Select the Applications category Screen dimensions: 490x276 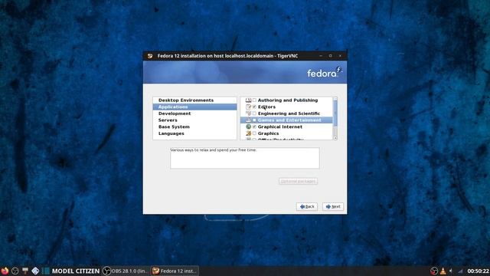point(194,107)
